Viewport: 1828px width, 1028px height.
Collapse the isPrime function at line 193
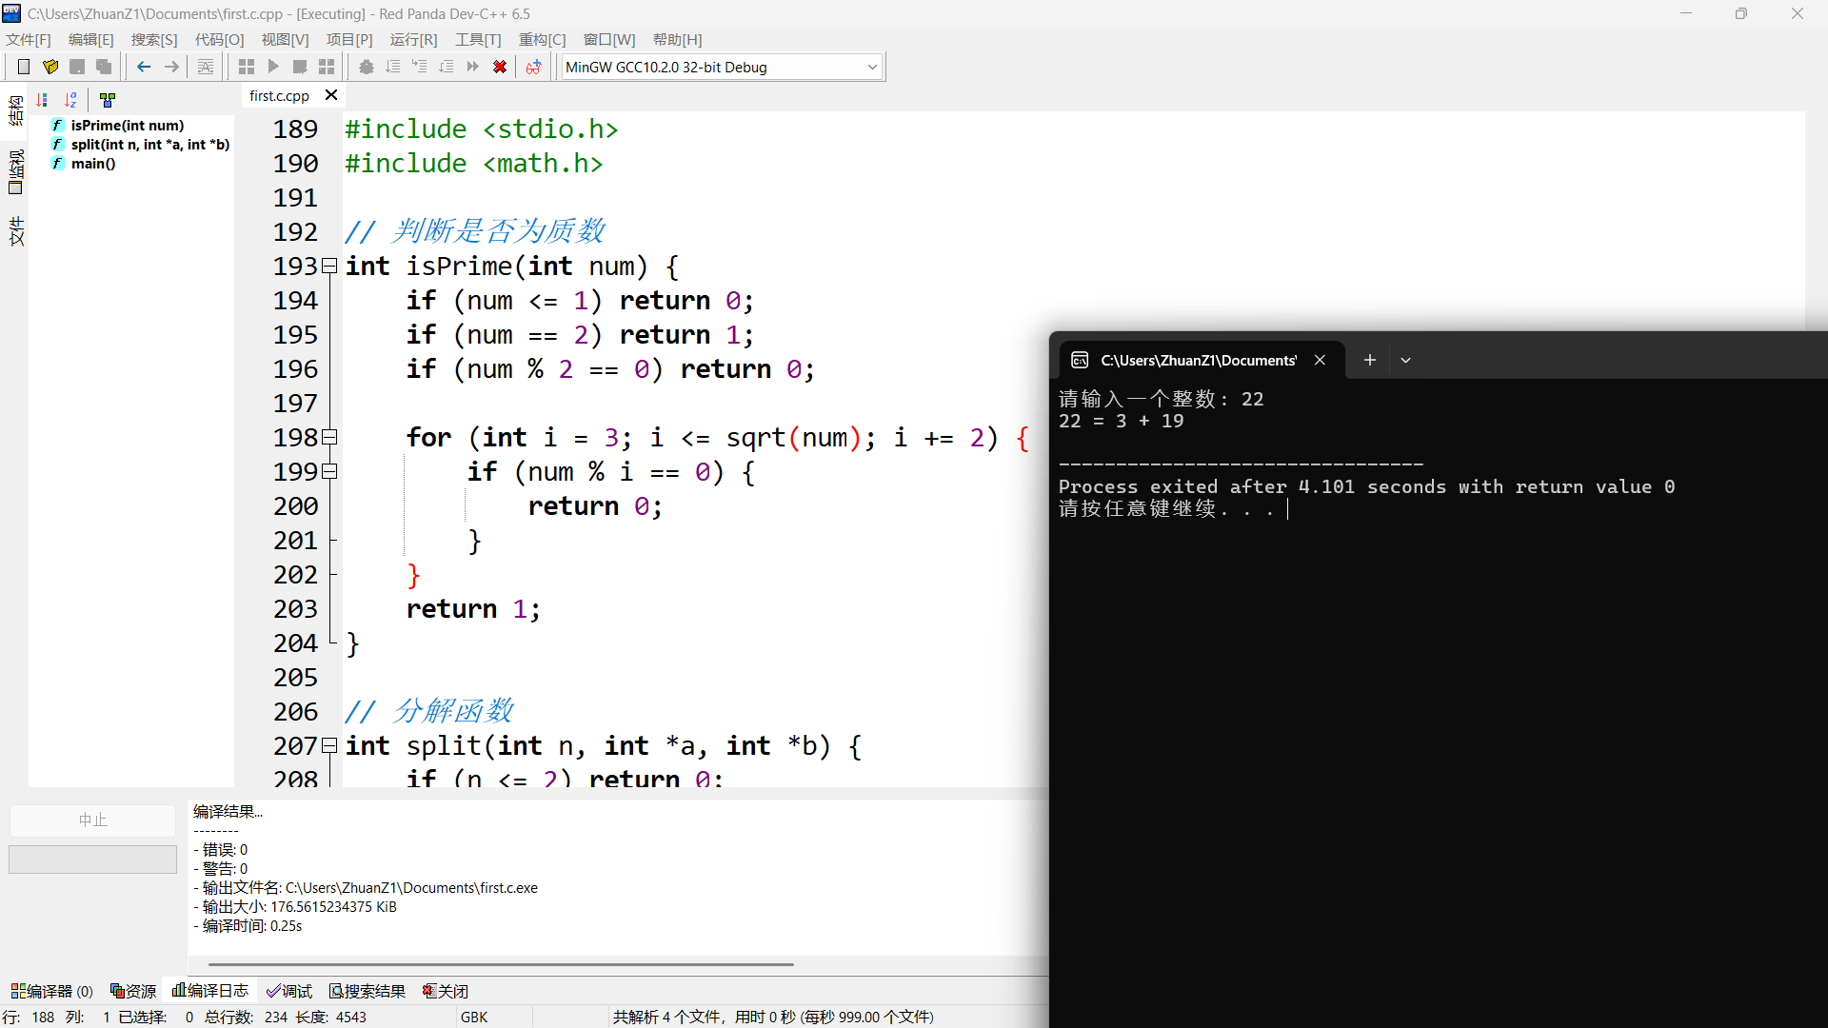pyautogui.click(x=329, y=266)
